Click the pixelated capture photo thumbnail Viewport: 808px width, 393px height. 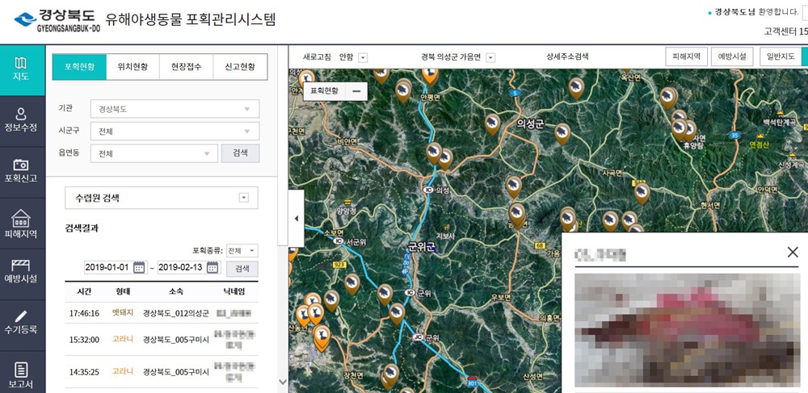pyautogui.click(x=687, y=330)
